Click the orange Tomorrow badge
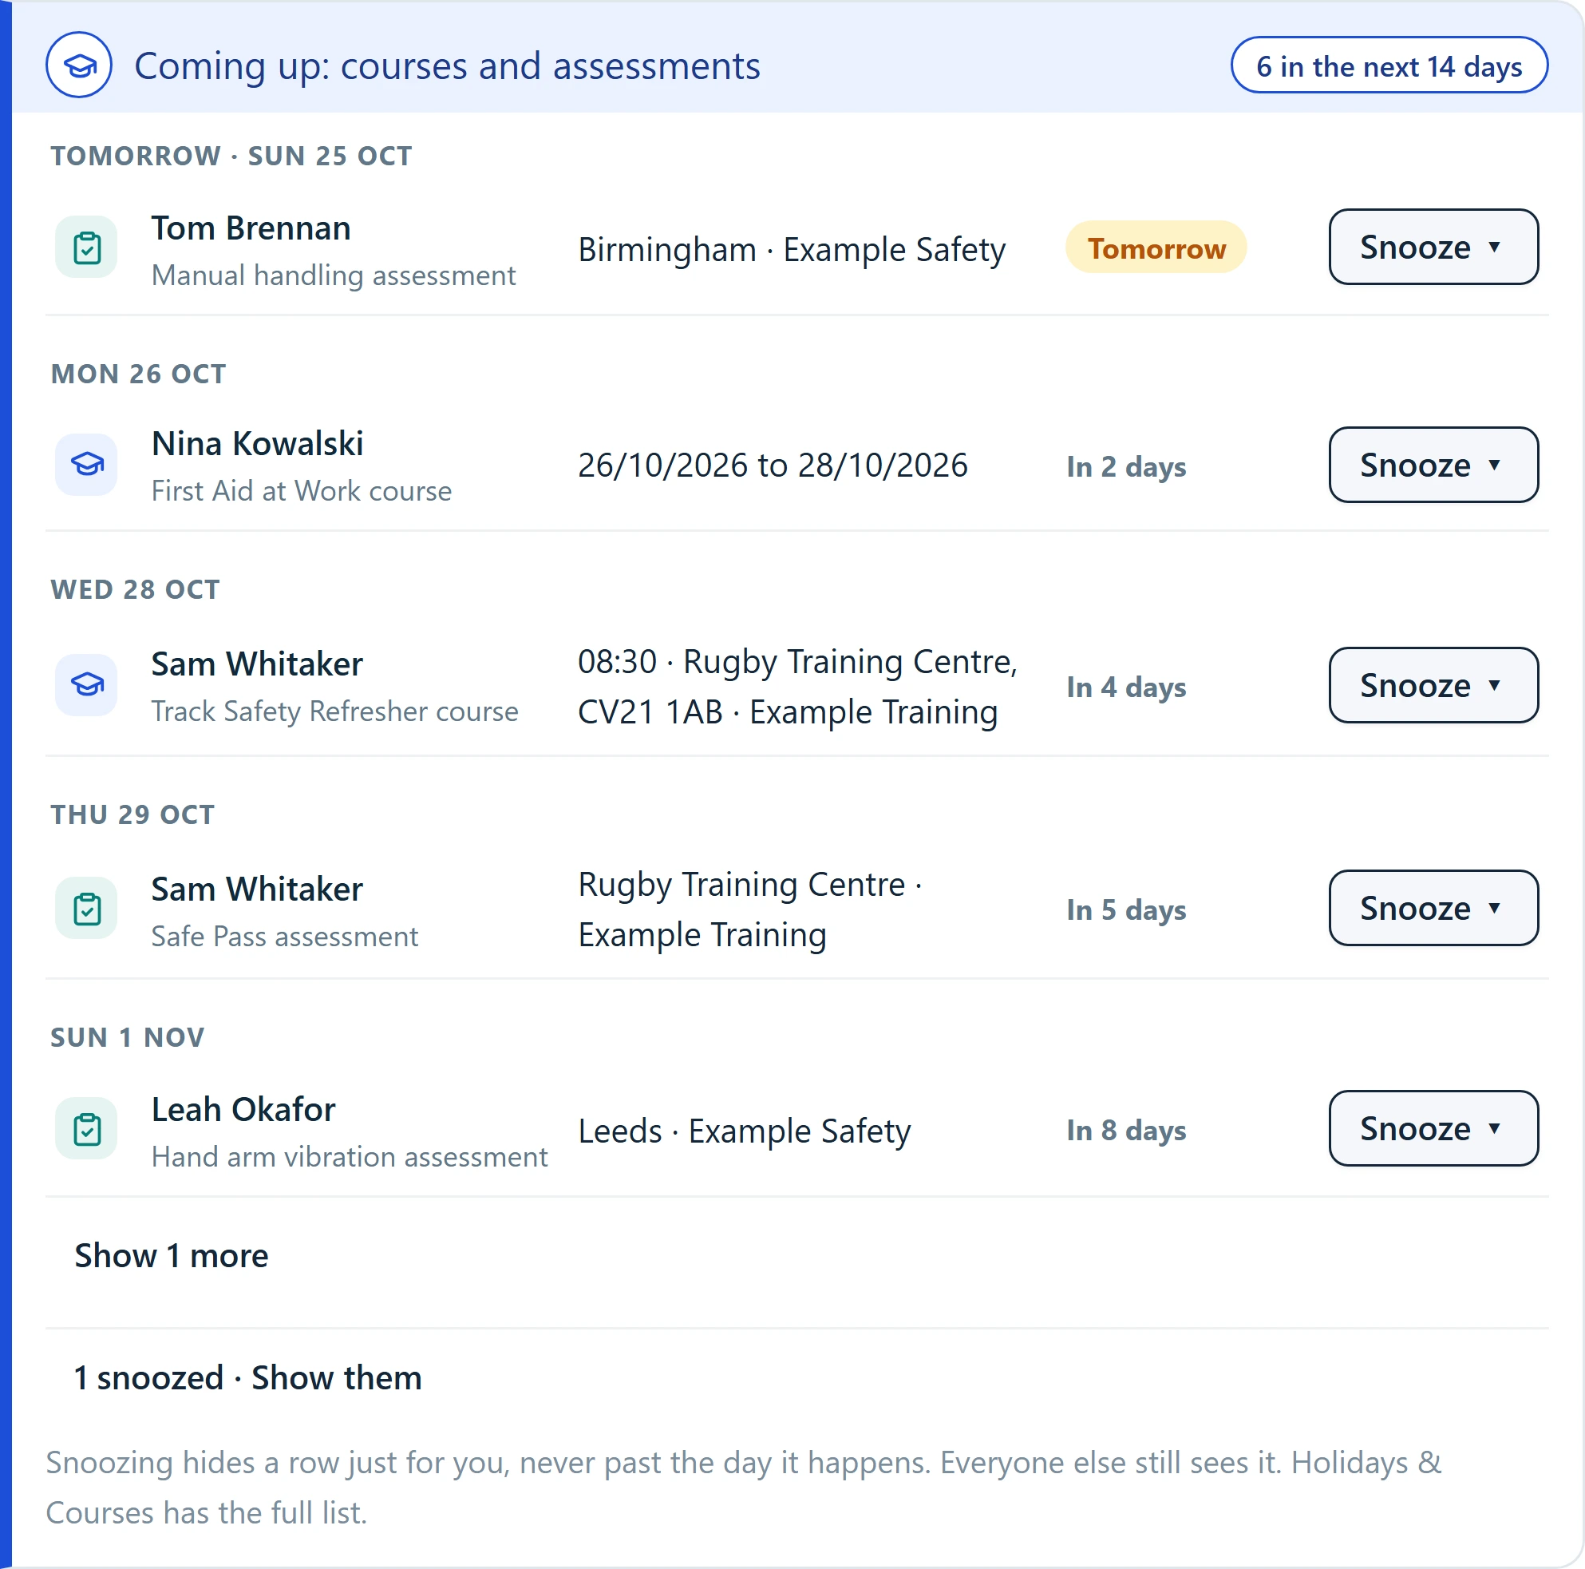 tap(1156, 247)
